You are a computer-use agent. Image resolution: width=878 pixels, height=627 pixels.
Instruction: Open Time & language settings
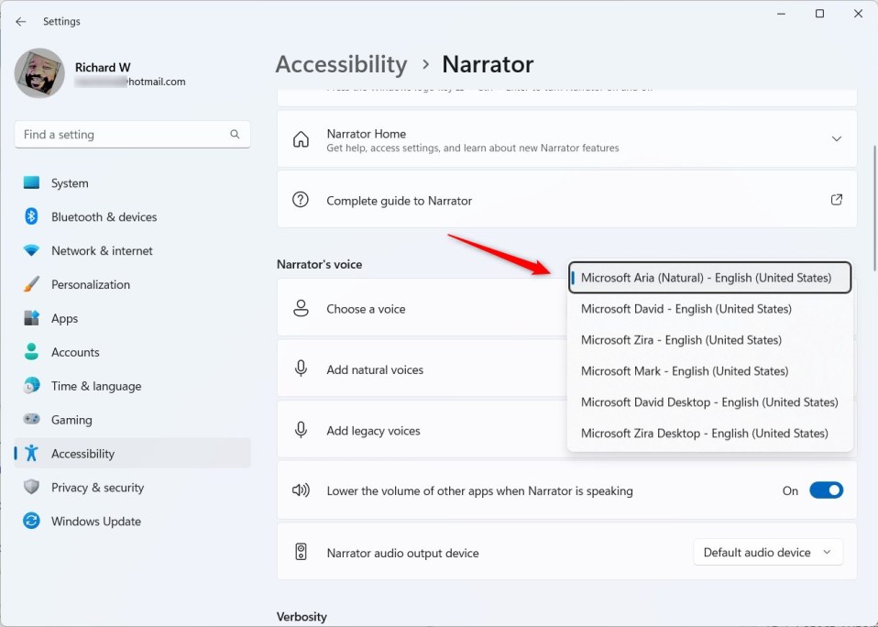(133, 386)
